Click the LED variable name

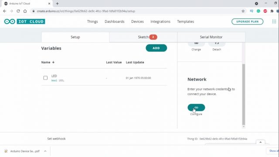click(54, 76)
